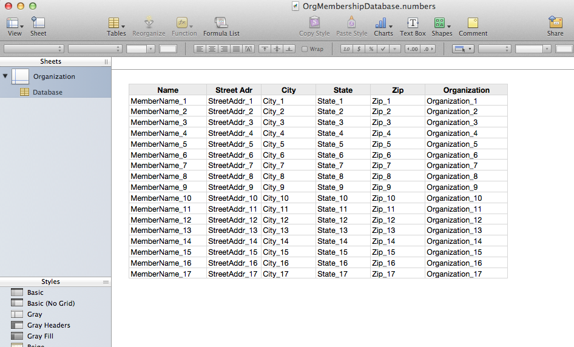This screenshot has width=574, height=347.
Task: Toggle the Wrap checkbox
Action: pos(304,49)
